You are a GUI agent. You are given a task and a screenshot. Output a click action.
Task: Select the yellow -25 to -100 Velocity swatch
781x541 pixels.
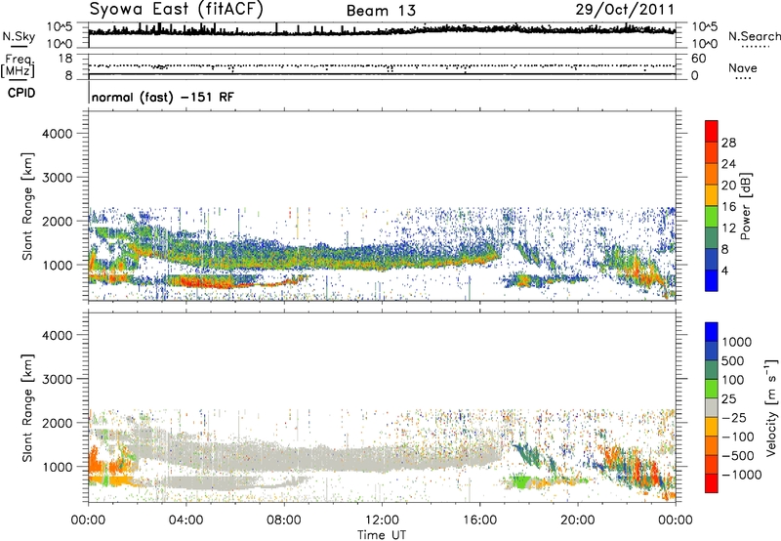(x=712, y=427)
